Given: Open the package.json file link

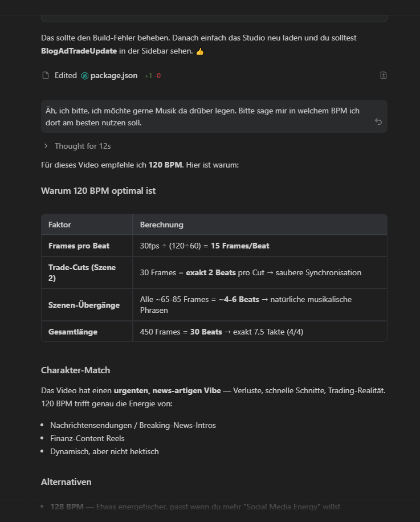Looking at the screenshot, I should pyautogui.click(x=114, y=75).
